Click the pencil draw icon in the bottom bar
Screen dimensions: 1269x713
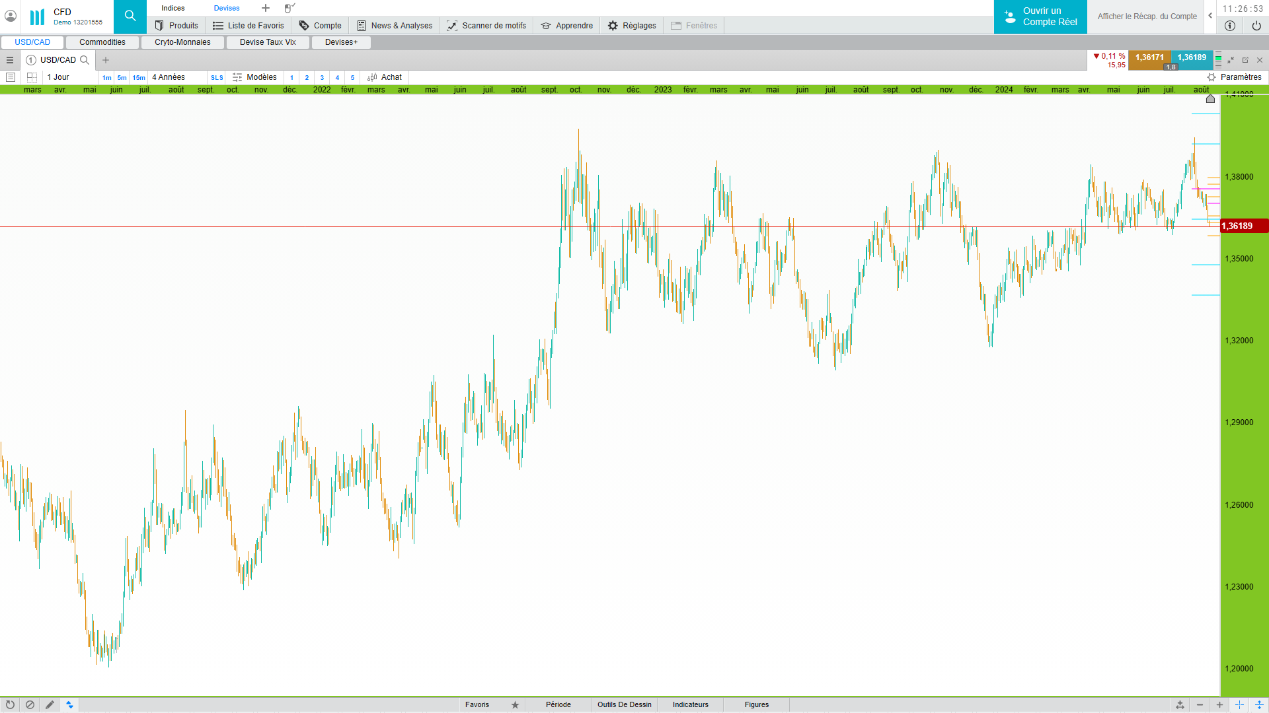click(50, 704)
